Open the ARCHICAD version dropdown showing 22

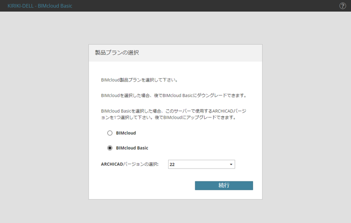(x=202, y=164)
